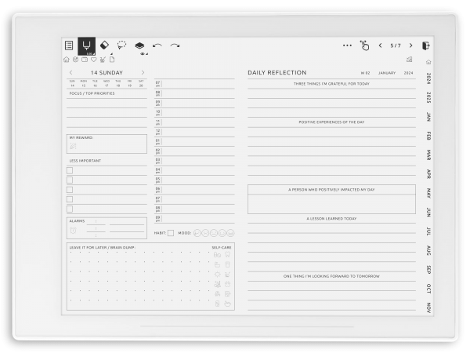The width and height of the screenshot is (470, 353).
Task: Tick the Habit checkbox
Action: [x=171, y=233]
